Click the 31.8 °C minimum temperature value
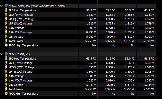Viewport: 162px width, 99px height. pyautogui.click(x=110, y=59)
